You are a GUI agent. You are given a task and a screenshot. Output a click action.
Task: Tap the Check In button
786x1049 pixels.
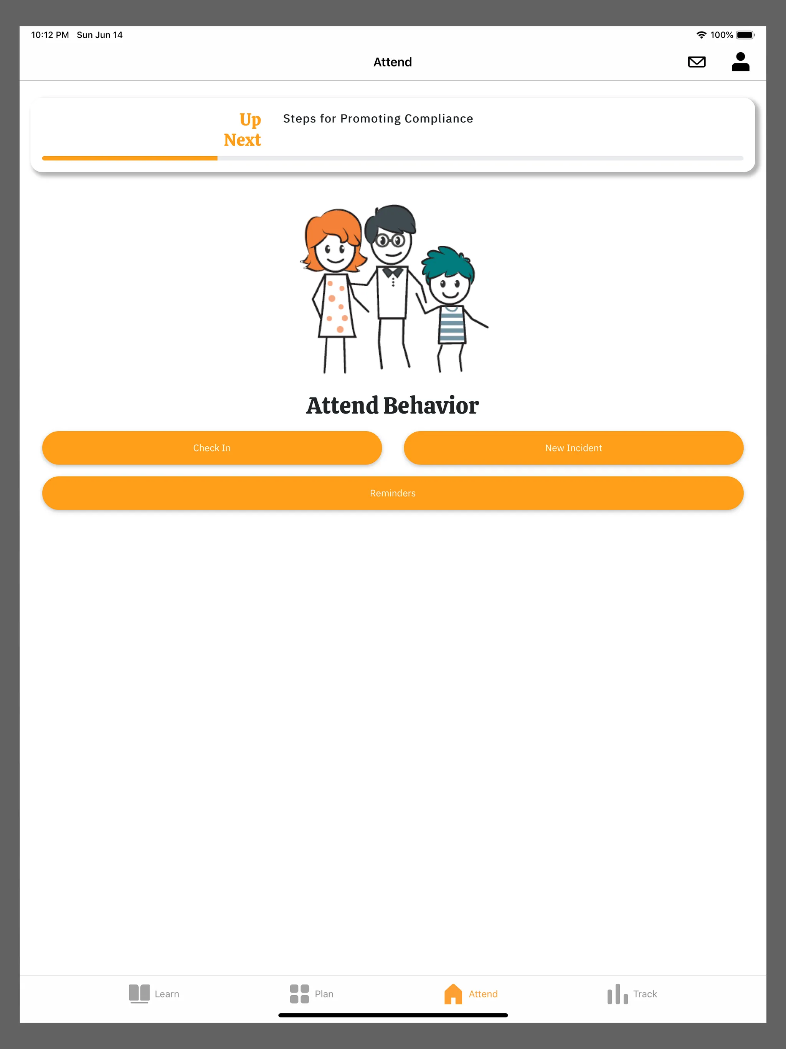click(211, 448)
